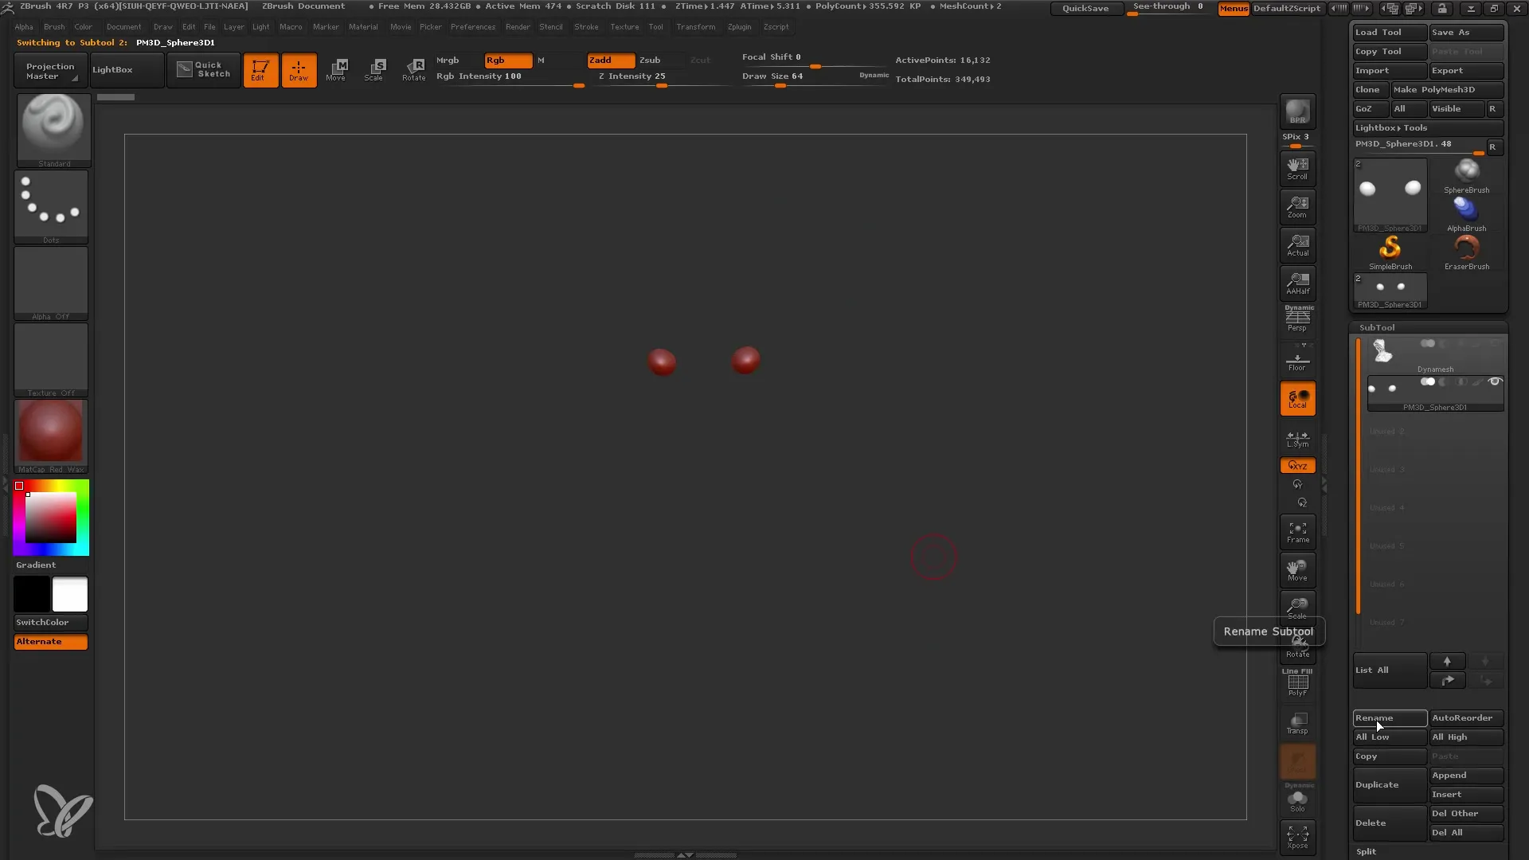Screen dimensions: 1529x860
Task: Open the Brush menu
Action: [x=54, y=27]
